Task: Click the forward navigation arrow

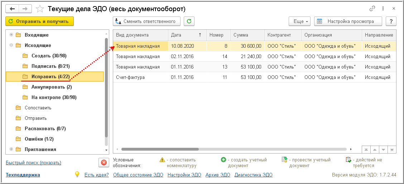Action: pyautogui.click(x=25, y=9)
